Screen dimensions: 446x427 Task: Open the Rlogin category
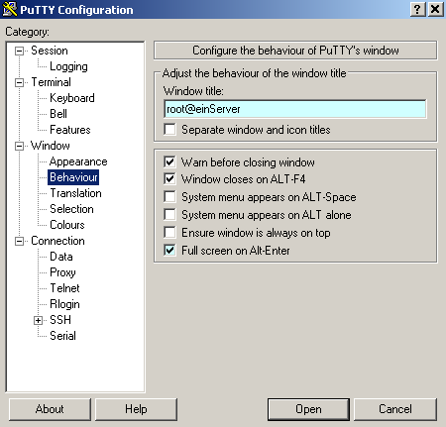click(x=64, y=304)
